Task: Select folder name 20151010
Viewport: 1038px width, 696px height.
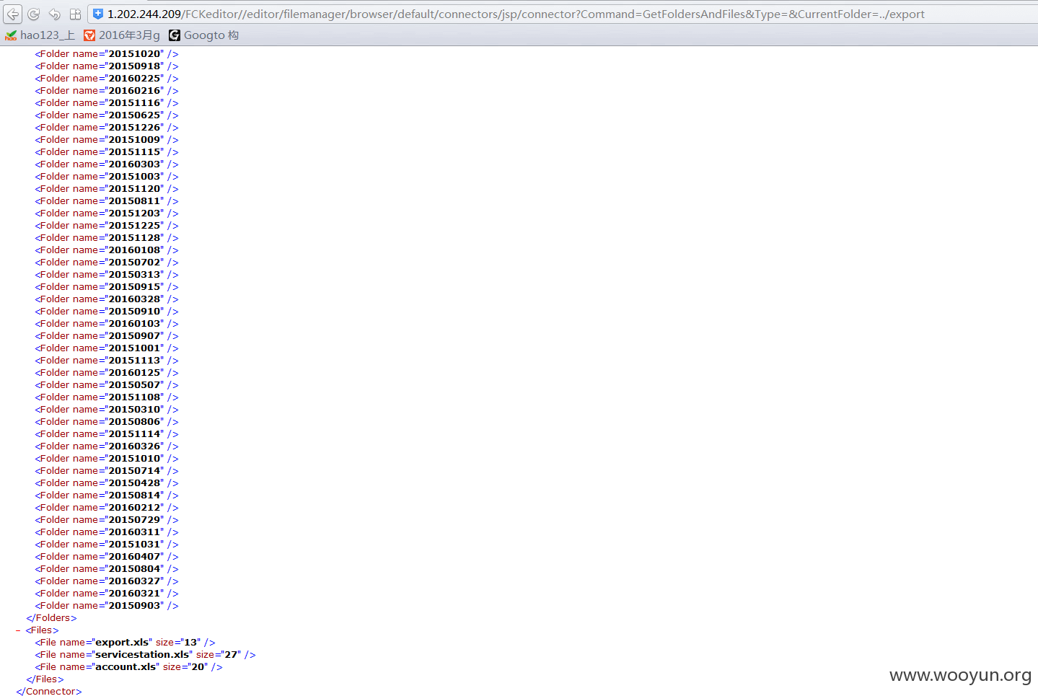Action: 134,459
